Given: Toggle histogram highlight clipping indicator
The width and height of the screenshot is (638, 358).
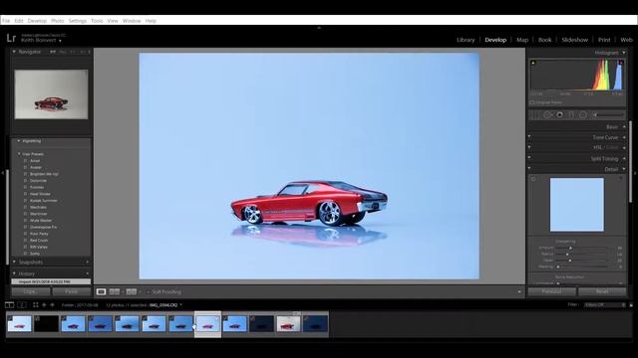Looking at the screenshot, I should 620,63.
